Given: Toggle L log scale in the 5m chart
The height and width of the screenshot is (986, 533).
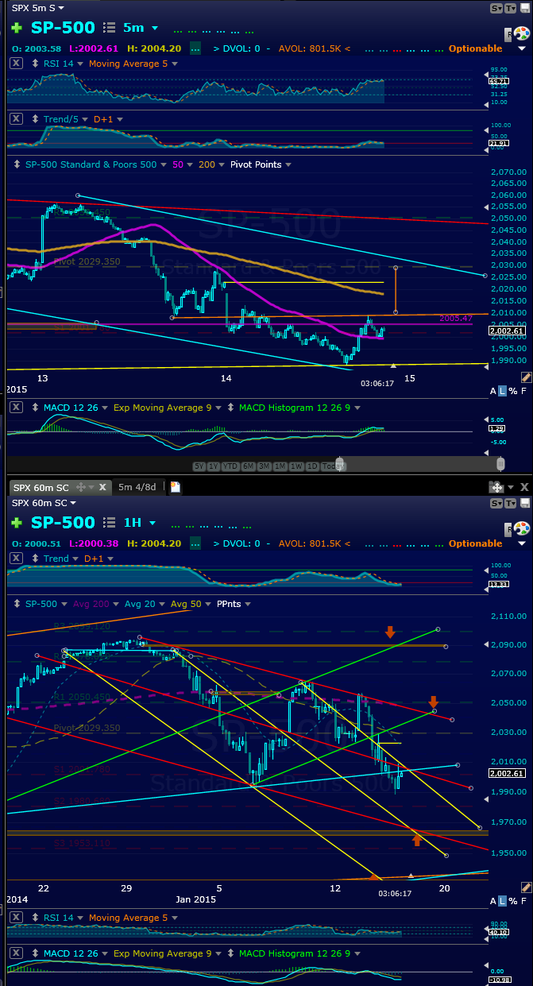Looking at the screenshot, I should (502, 390).
